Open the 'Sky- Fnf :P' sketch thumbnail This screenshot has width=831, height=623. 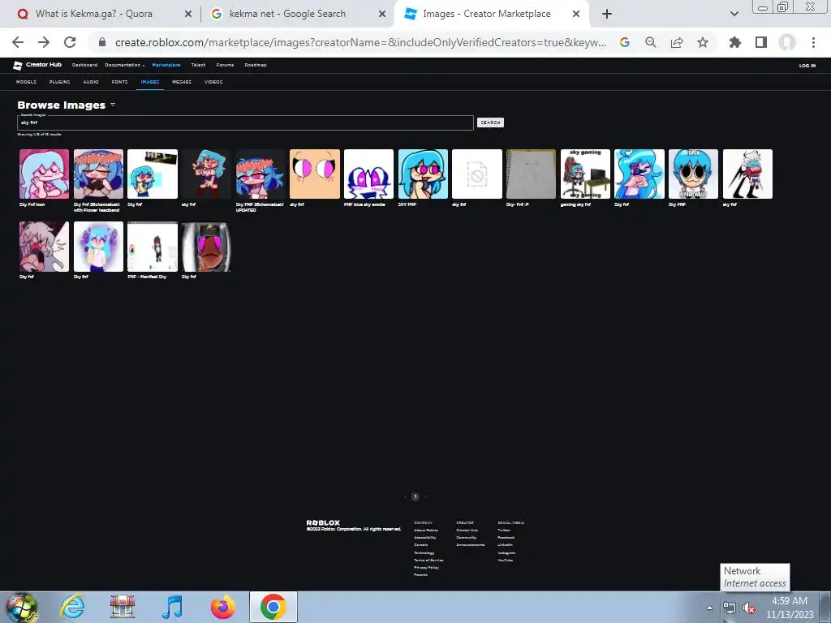pyautogui.click(x=531, y=174)
